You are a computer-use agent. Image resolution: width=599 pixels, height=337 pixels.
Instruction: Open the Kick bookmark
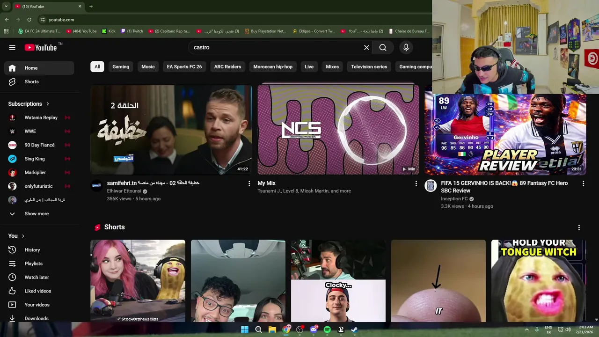pyautogui.click(x=108, y=31)
